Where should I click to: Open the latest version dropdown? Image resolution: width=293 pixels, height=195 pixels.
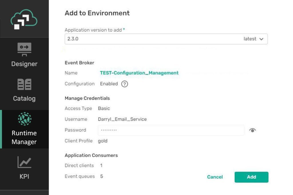[254, 39]
